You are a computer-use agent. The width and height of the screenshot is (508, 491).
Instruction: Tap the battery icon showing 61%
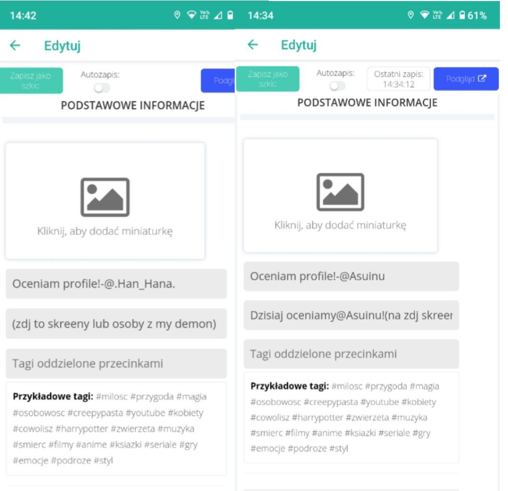click(x=462, y=15)
